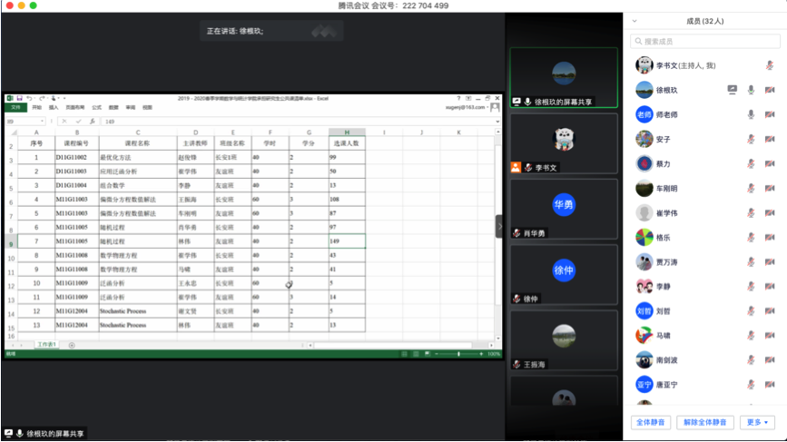Toggle 车刚明's camera in the member list
Viewport: 787px width, 442px height.
770,189
